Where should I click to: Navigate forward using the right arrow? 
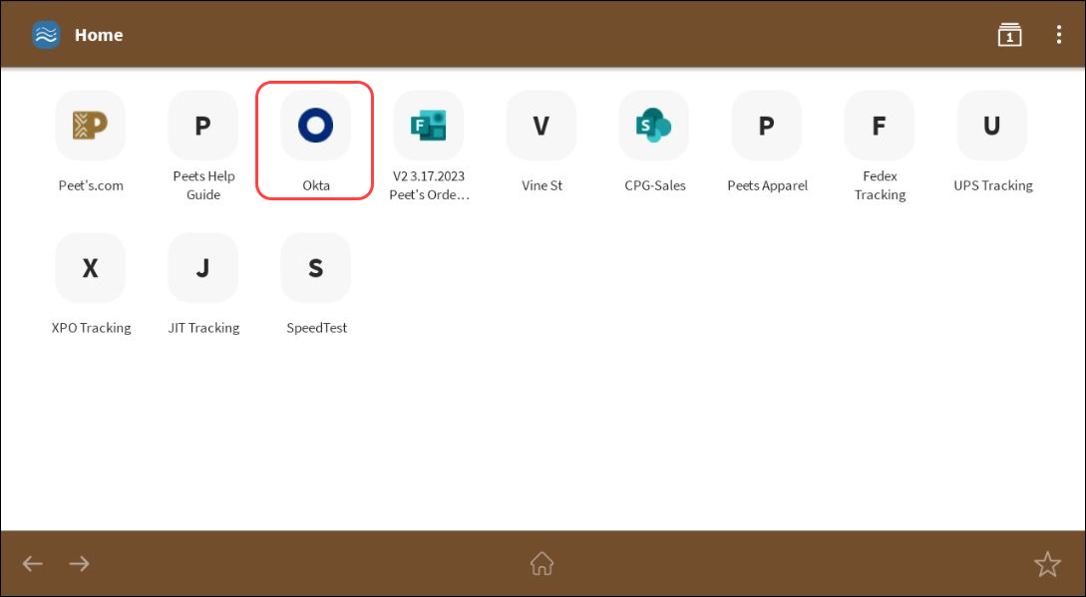point(79,563)
